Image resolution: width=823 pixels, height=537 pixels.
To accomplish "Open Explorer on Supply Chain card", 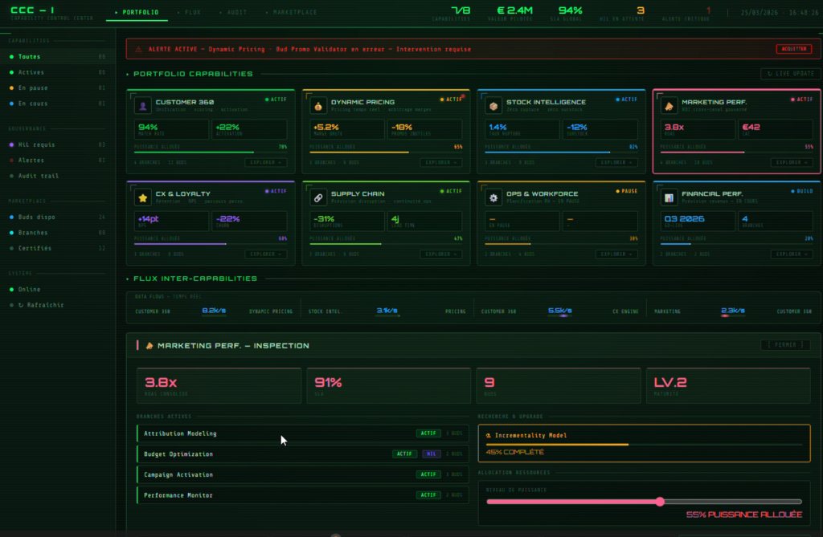I will tap(440, 254).
